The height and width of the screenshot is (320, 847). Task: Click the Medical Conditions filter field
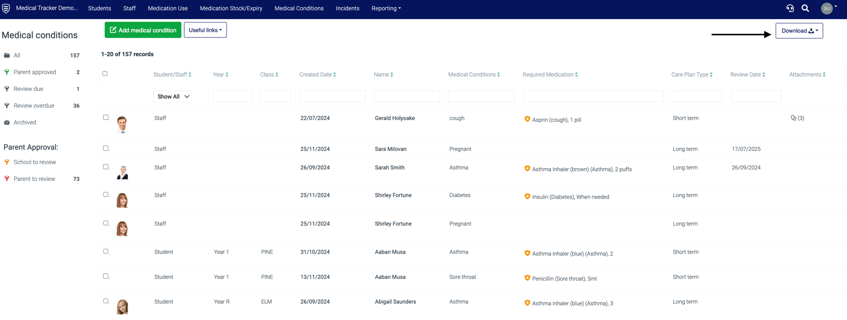coord(481,96)
